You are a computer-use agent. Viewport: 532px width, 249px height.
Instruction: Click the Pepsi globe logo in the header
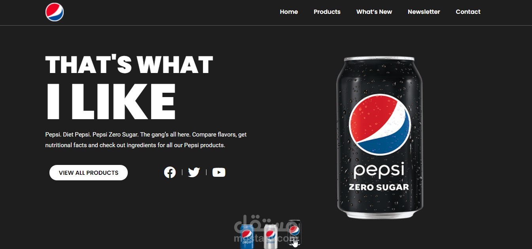pos(55,12)
